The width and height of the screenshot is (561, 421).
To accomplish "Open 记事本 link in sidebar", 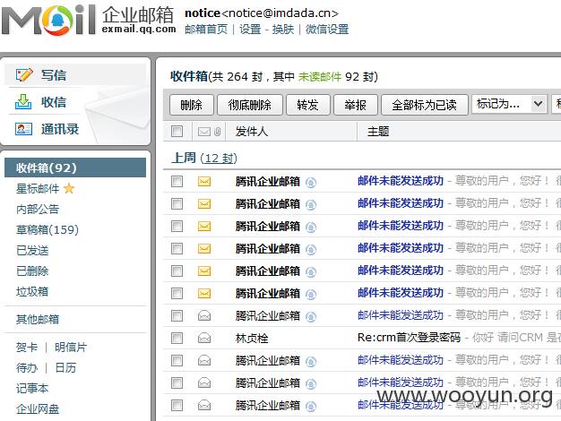I will point(32,388).
